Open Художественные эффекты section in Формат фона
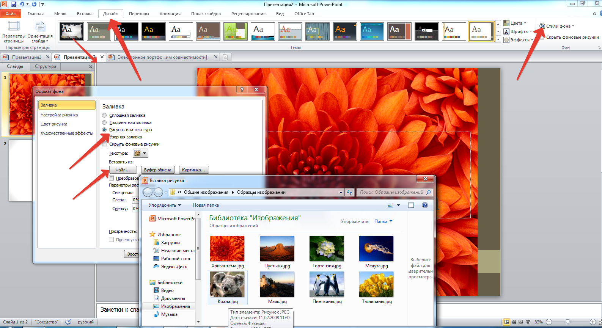 tap(67, 133)
